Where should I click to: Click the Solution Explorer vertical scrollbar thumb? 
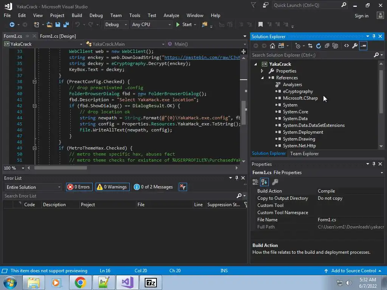pyautogui.click(x=381, y=92)
